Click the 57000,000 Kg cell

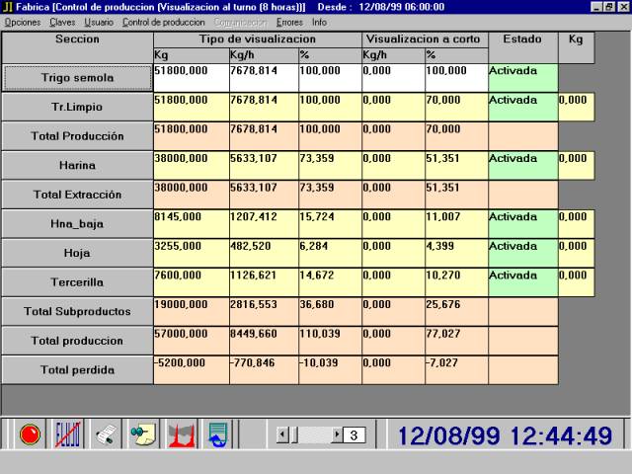pos(192,341)
